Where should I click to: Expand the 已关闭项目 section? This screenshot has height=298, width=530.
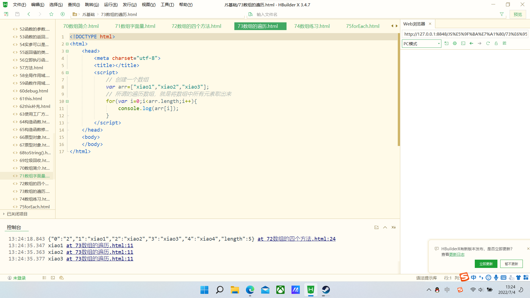(4, 214)
